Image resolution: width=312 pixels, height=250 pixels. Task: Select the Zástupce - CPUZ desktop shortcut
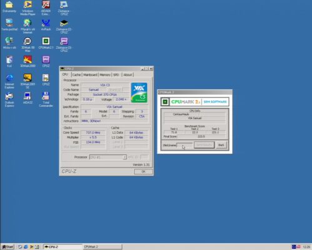64,8
